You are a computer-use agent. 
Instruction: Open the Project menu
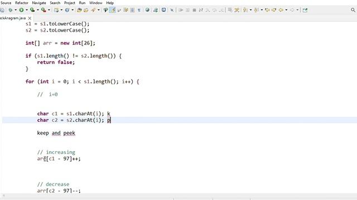click(x=69, y=3)
